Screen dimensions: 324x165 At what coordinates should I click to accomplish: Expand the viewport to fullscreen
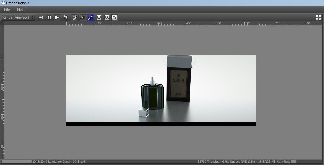click(x=319, y=17)
